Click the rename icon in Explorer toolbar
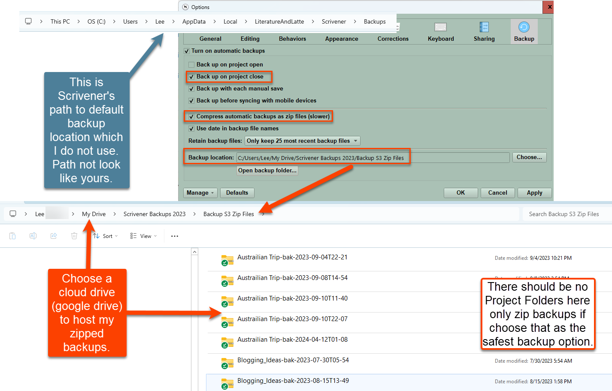612x391 pixels. click(33, 236)
